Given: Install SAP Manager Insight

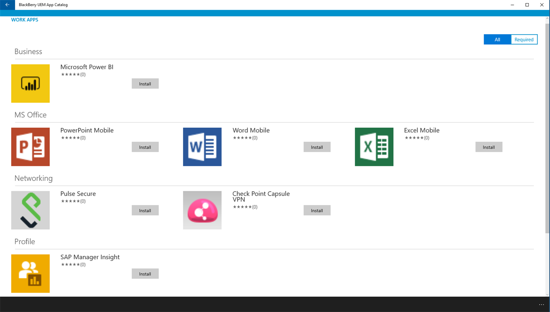Looking at the screenshot, I should pos(145,274).
